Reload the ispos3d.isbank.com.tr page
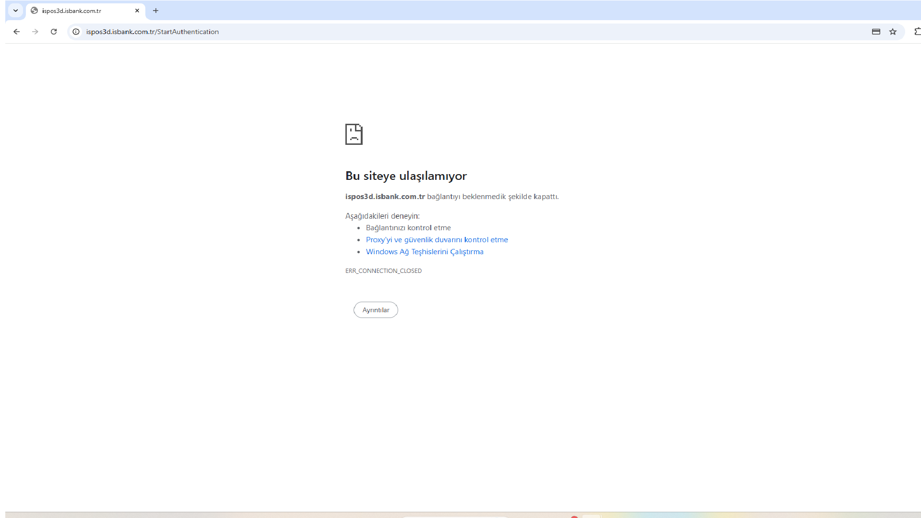The width and height of the screenshot is (921, 518). 54,32
